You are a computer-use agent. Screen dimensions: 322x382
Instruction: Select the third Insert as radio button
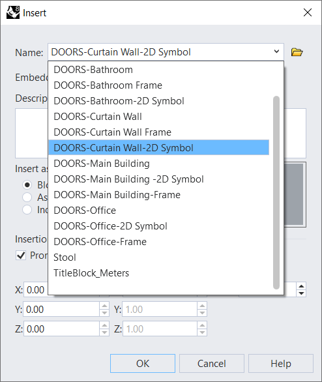tap(27, 210)
